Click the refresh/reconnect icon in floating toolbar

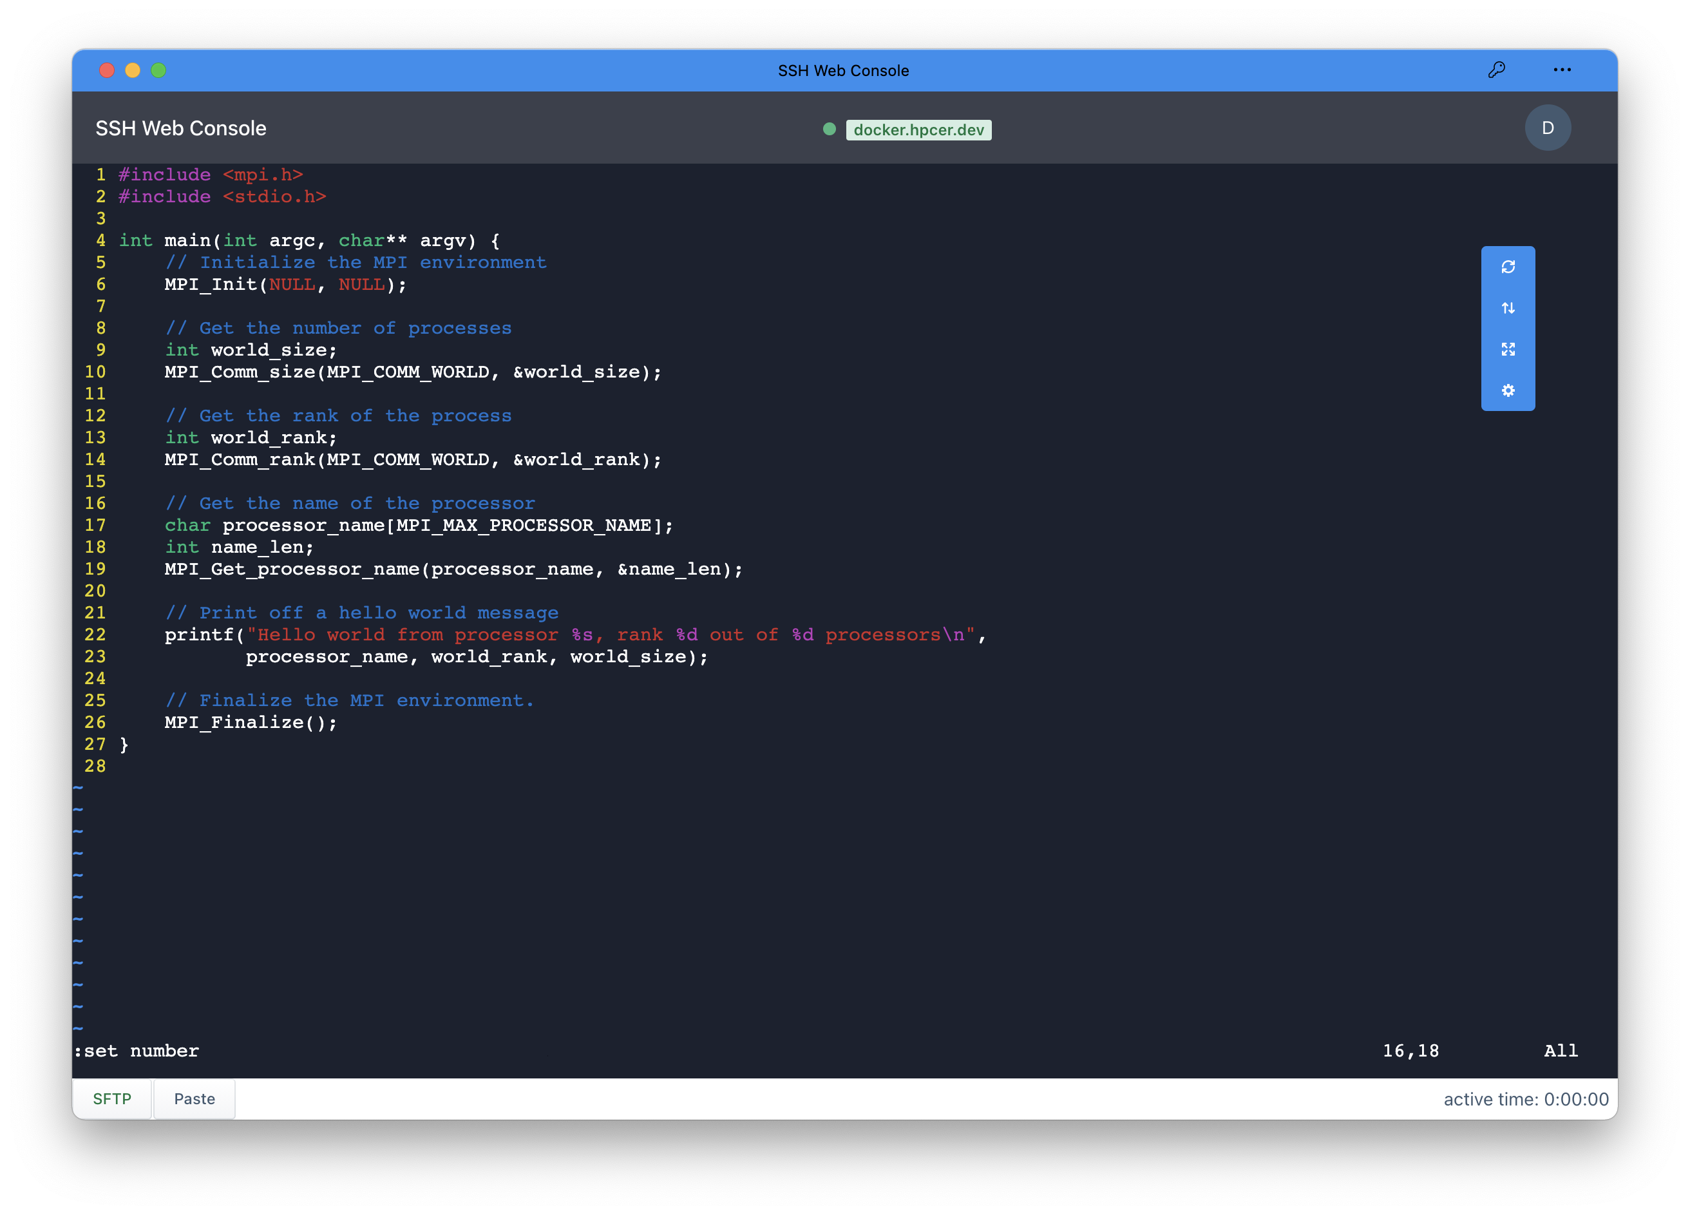click(x=1508, y=267)
